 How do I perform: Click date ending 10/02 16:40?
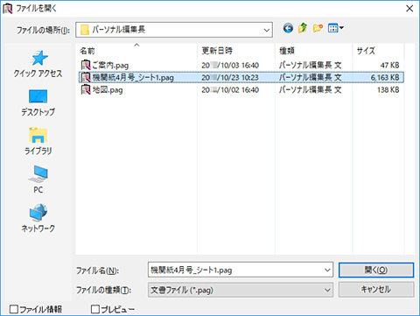pos(230,89)
